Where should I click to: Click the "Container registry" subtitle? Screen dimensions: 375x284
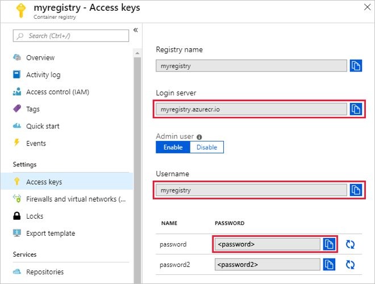(55, 17)
